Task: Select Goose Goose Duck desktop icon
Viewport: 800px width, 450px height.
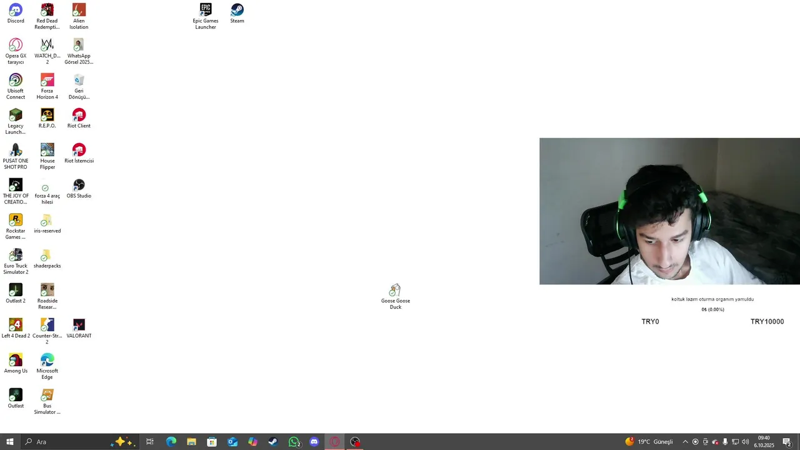Action: [x=396, y=296]
